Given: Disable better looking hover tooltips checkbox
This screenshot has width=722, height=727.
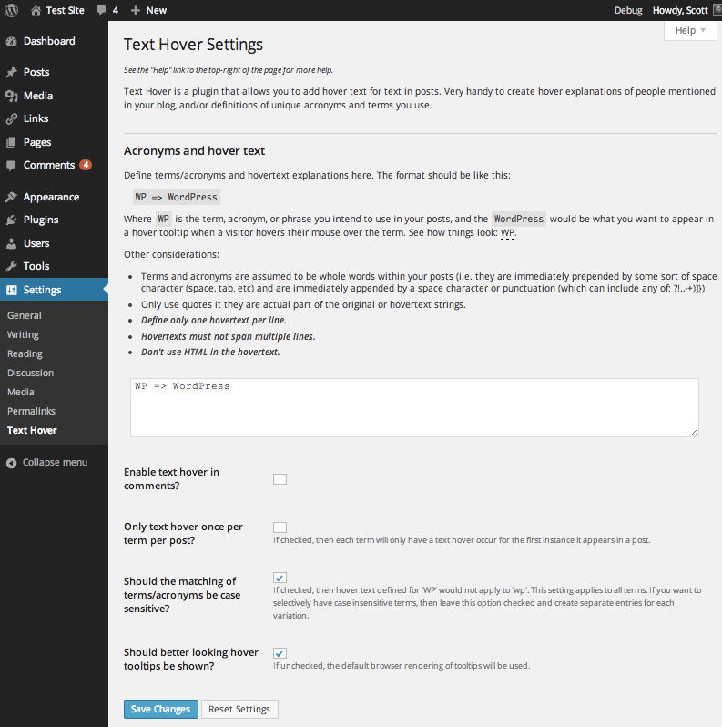Looking at the screenshot, I should coord(280,653).
